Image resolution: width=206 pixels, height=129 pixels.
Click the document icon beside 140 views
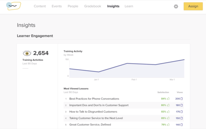(182, 125)
